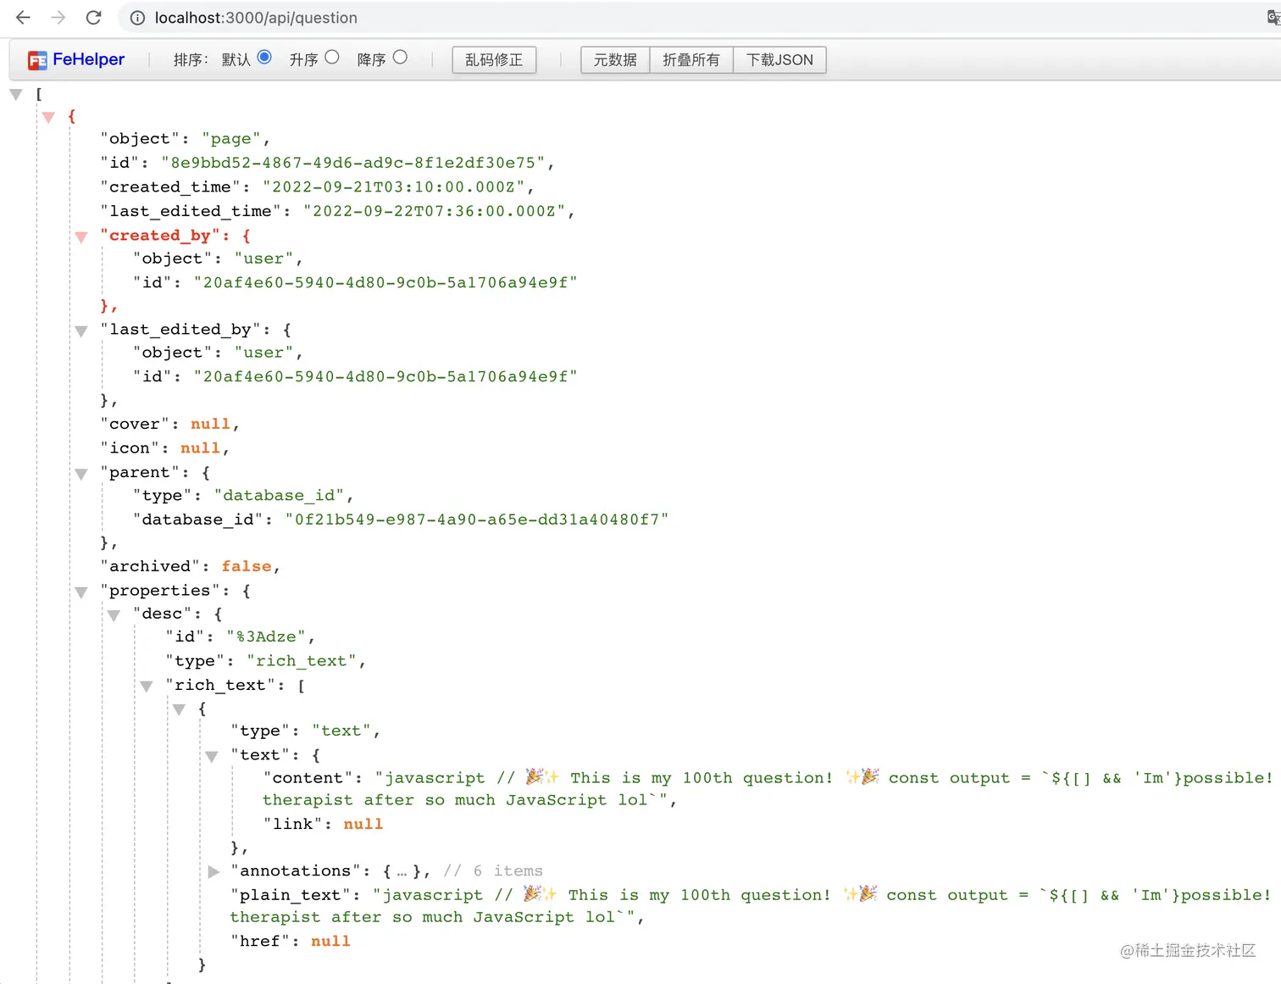Click the // 6 items comment

click(493, 871)
